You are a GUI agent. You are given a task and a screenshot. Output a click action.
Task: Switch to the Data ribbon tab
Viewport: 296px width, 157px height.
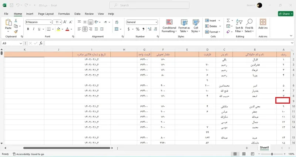click(77, 14)
